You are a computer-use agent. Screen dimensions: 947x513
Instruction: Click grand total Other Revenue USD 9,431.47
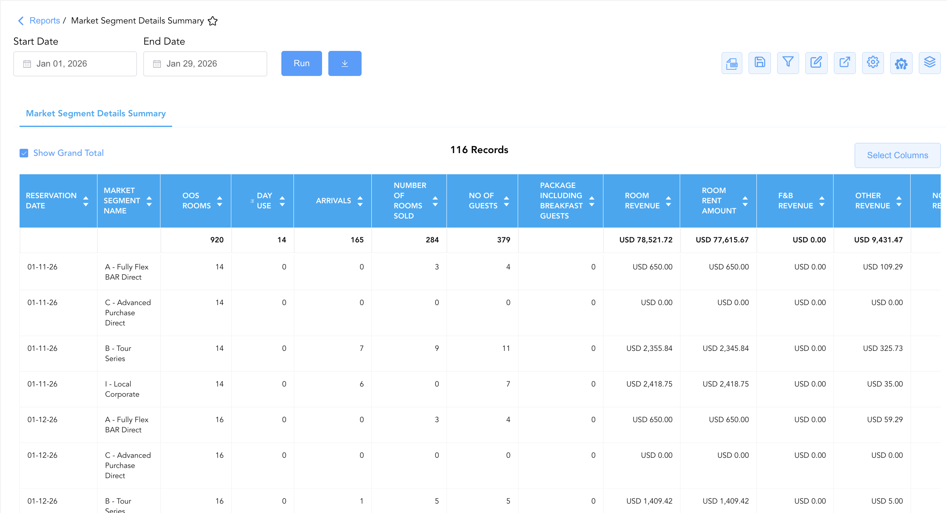pyautogui.click(x=878, y=240)
